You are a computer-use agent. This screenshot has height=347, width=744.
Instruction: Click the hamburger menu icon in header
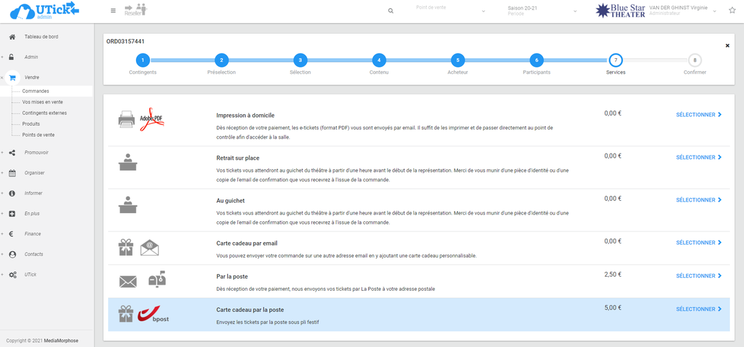point(113,11)
